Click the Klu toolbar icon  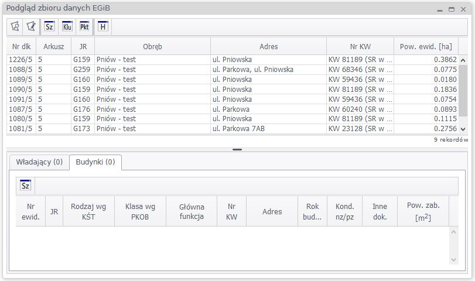click(67, 26)
